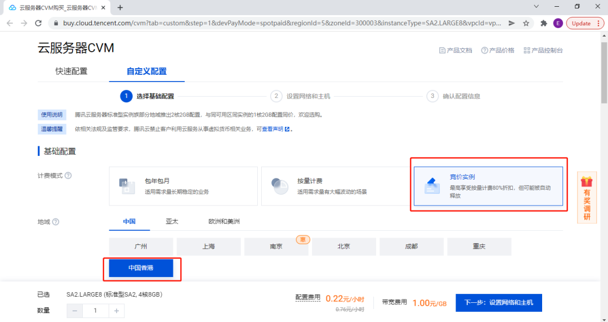Choose 上海 region
The width and height of the screenshot is (608, 322).
coord(209,247)
